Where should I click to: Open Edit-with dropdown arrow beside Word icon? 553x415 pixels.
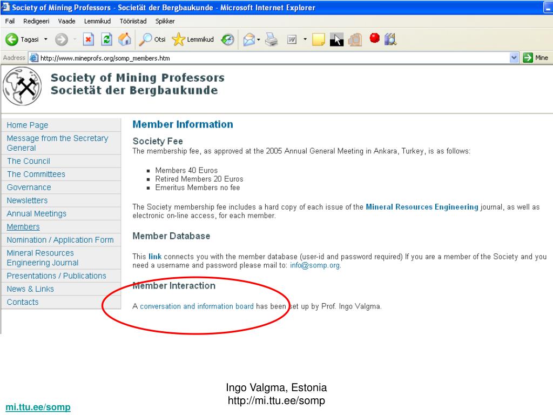click(x=305, y=39)
